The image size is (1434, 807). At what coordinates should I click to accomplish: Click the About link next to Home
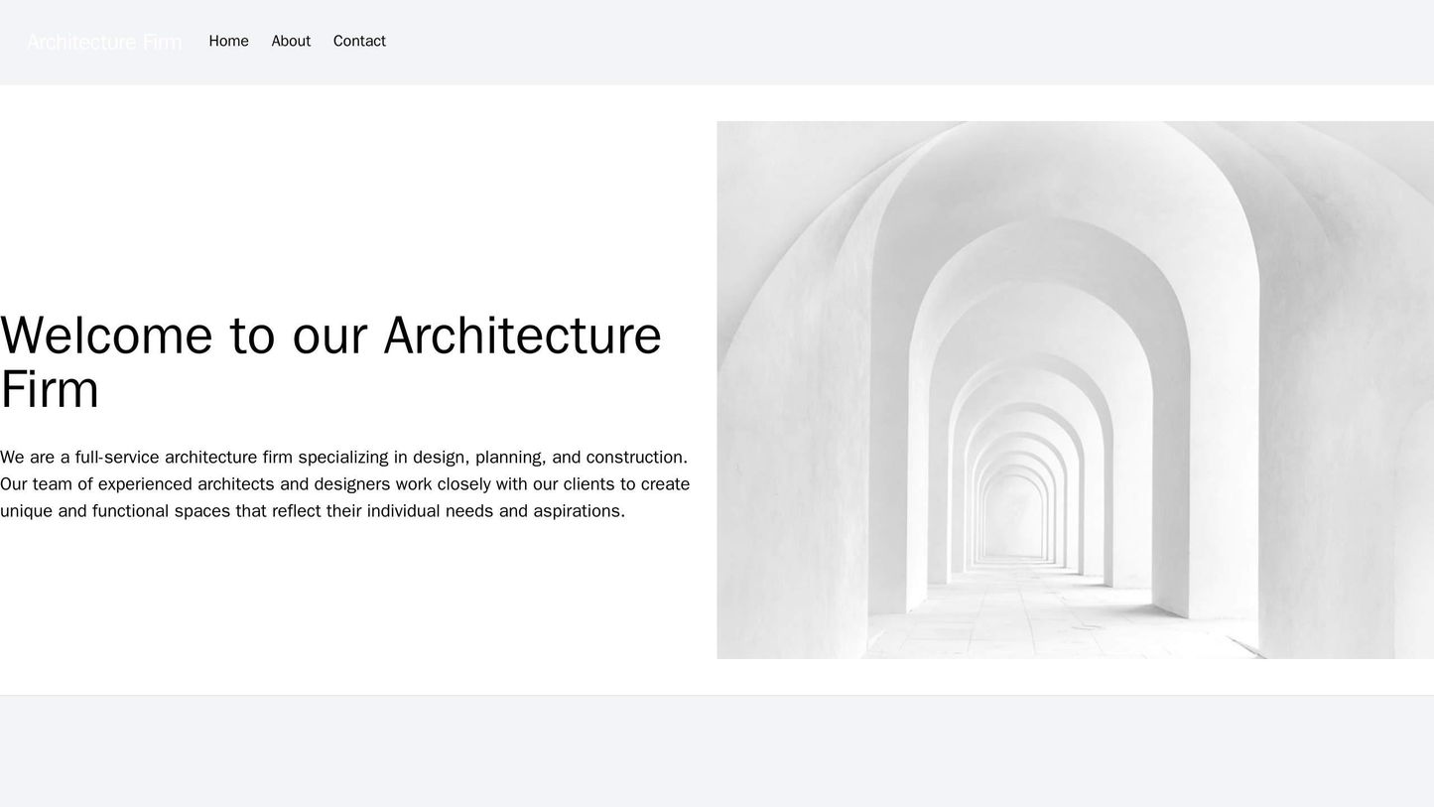[x=289, y=42]
